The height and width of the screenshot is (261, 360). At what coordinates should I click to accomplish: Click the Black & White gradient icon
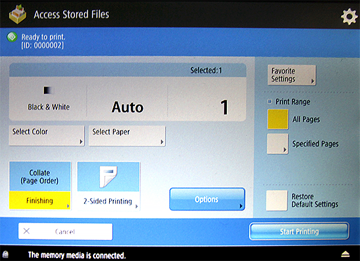pos(49,90)
